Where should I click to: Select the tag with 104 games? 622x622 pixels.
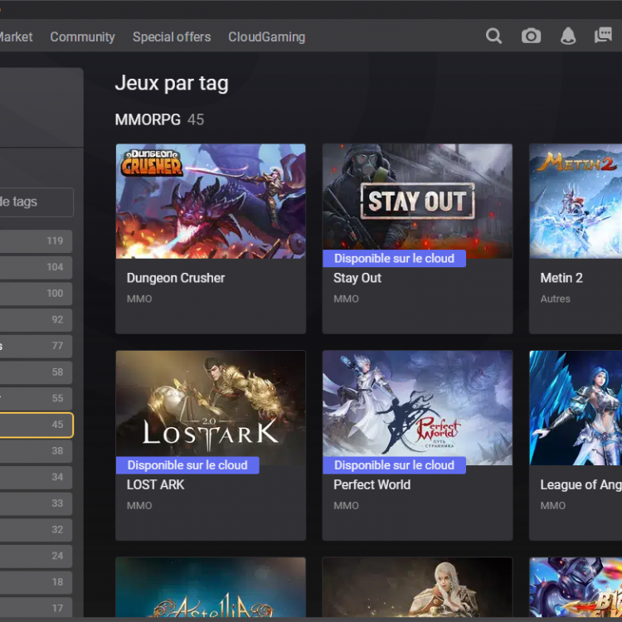(36, 267)
